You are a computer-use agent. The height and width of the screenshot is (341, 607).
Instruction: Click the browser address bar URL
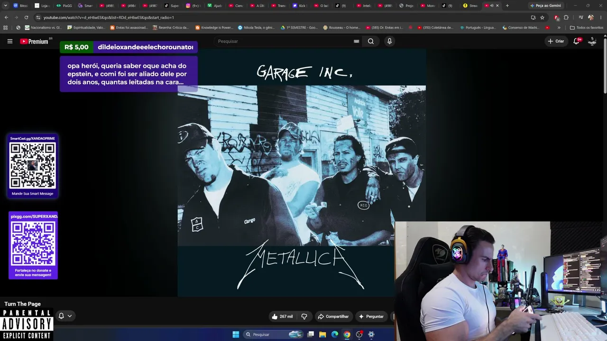pos(109,18)
